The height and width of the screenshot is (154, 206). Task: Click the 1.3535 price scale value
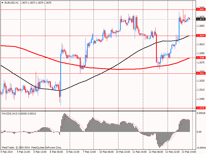[x=201, y=81]
